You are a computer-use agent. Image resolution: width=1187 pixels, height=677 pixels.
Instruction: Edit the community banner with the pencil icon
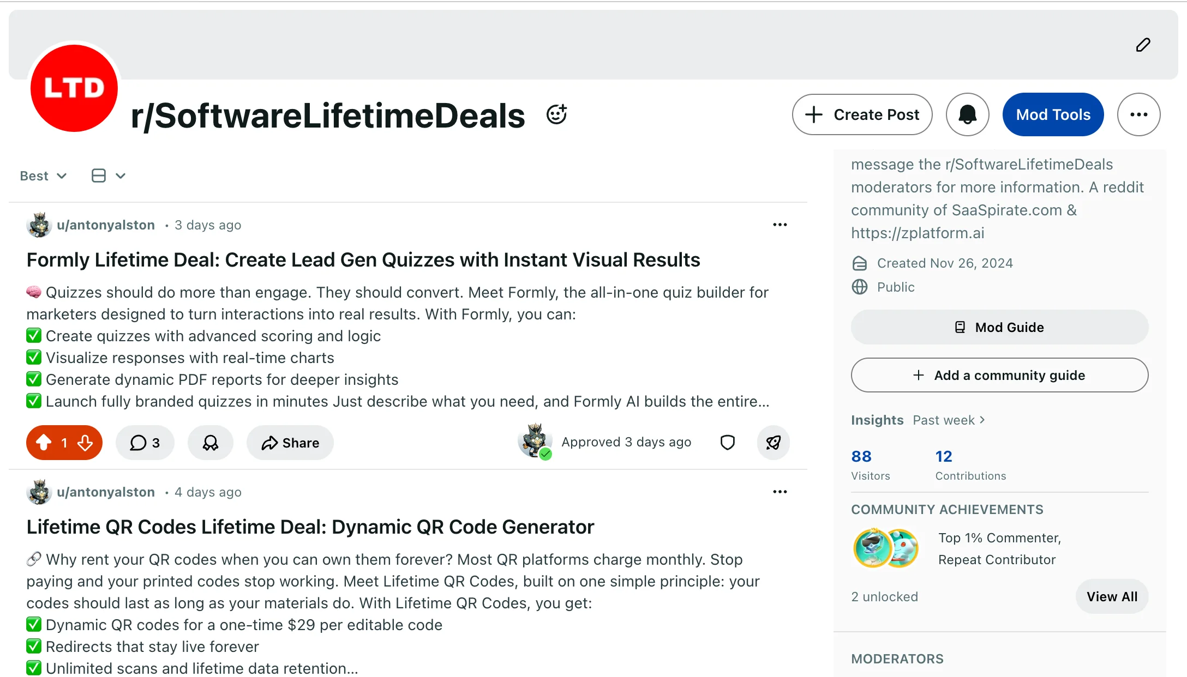tap(1143, 45)
